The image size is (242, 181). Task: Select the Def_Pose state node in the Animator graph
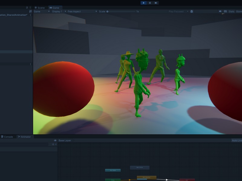(139, 167)
